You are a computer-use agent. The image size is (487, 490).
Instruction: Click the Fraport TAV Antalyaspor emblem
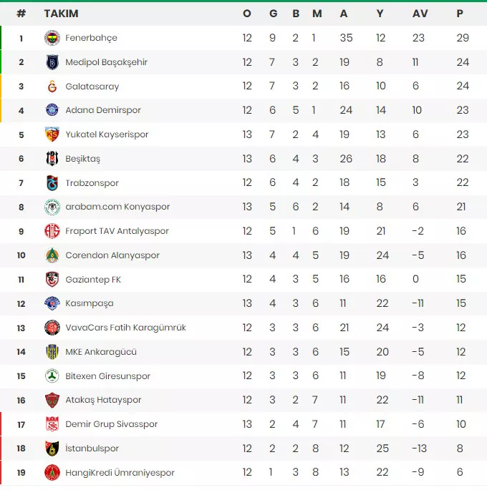pyautogui.click(x=52, y=231)
